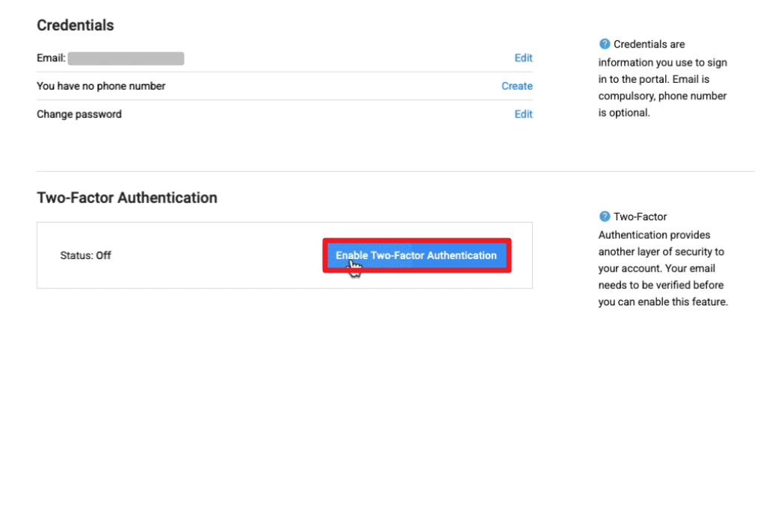Click the bold 'Off' status value
This screenshot has width=781, height=522.
103,255
